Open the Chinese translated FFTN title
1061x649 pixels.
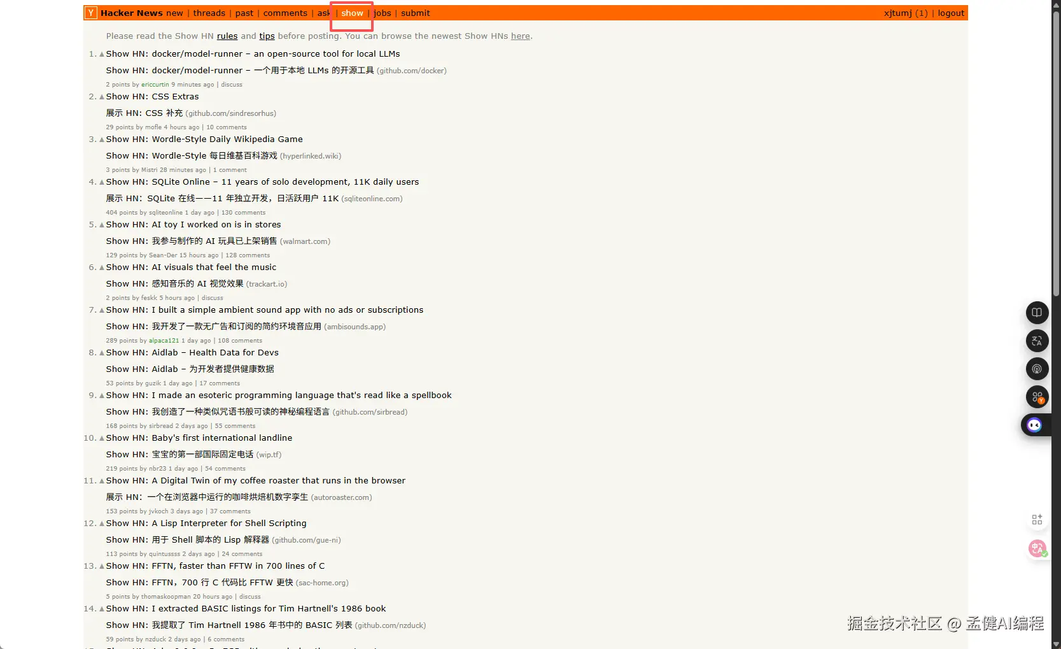point(200,583)
